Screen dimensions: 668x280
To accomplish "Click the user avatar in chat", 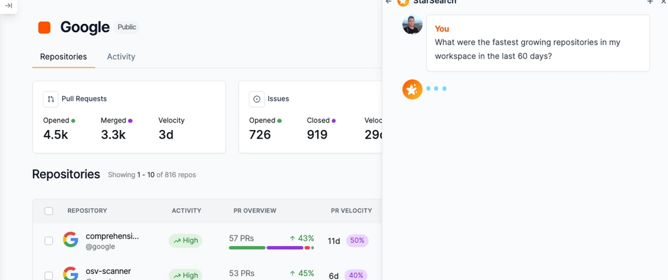I will 412,25.
